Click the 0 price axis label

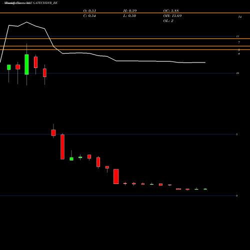[236, 195]
